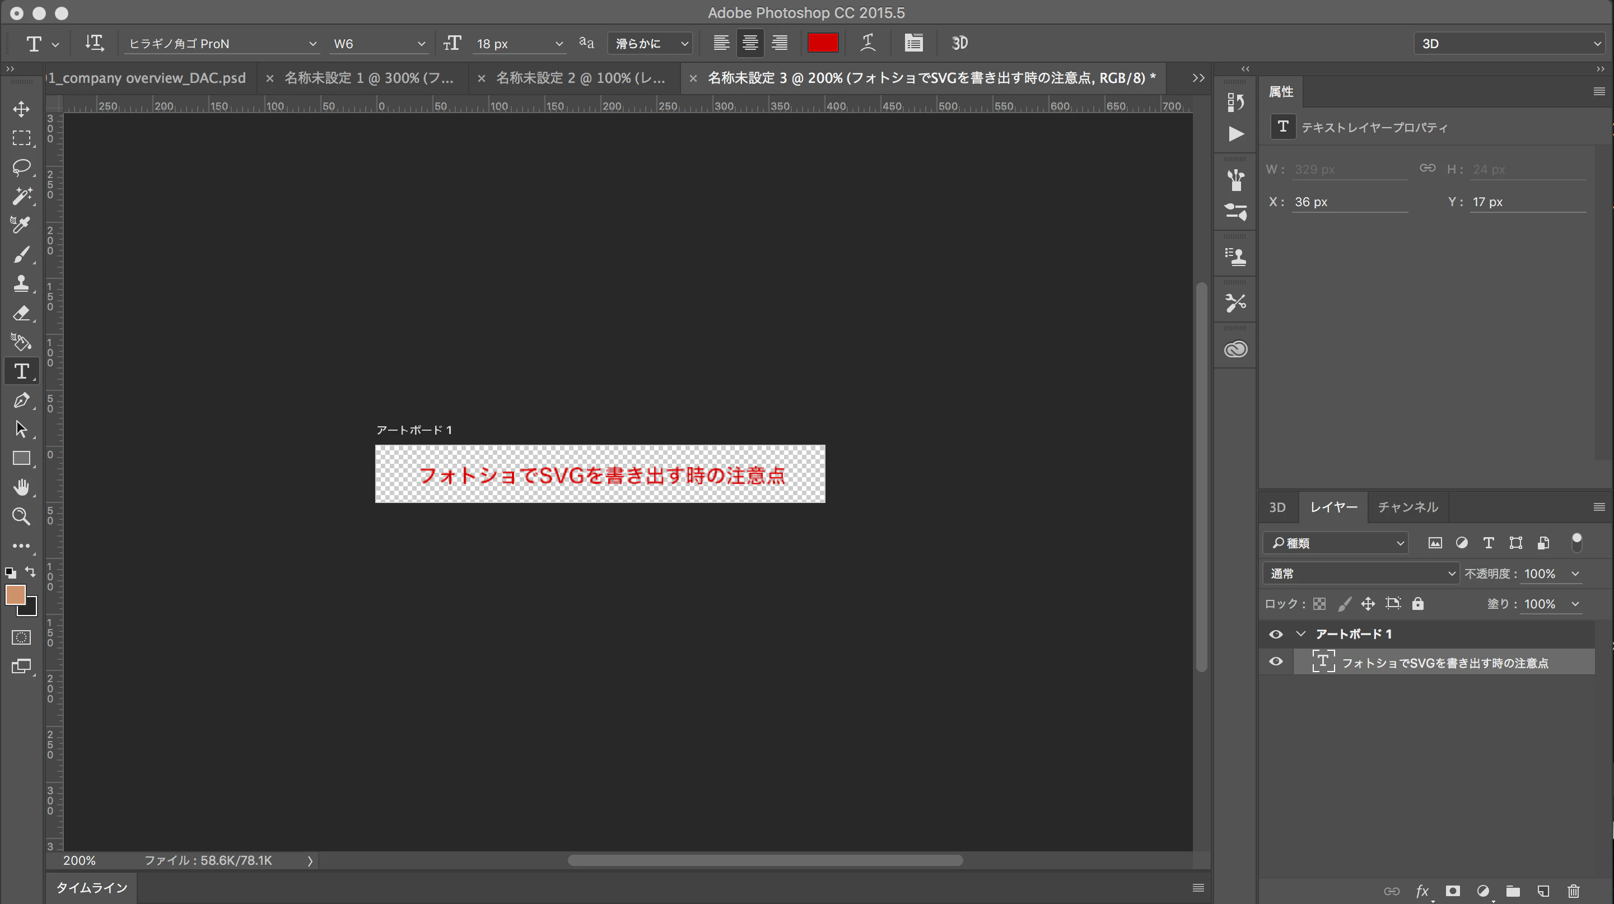Open the foreground color swatch
This screenshot has height=904, width=1614.
15,594
